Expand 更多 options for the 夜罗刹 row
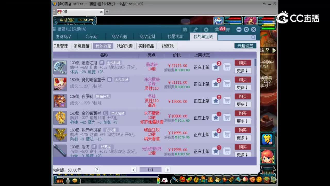This screenshot has height=186, width=330. point(243,104)
